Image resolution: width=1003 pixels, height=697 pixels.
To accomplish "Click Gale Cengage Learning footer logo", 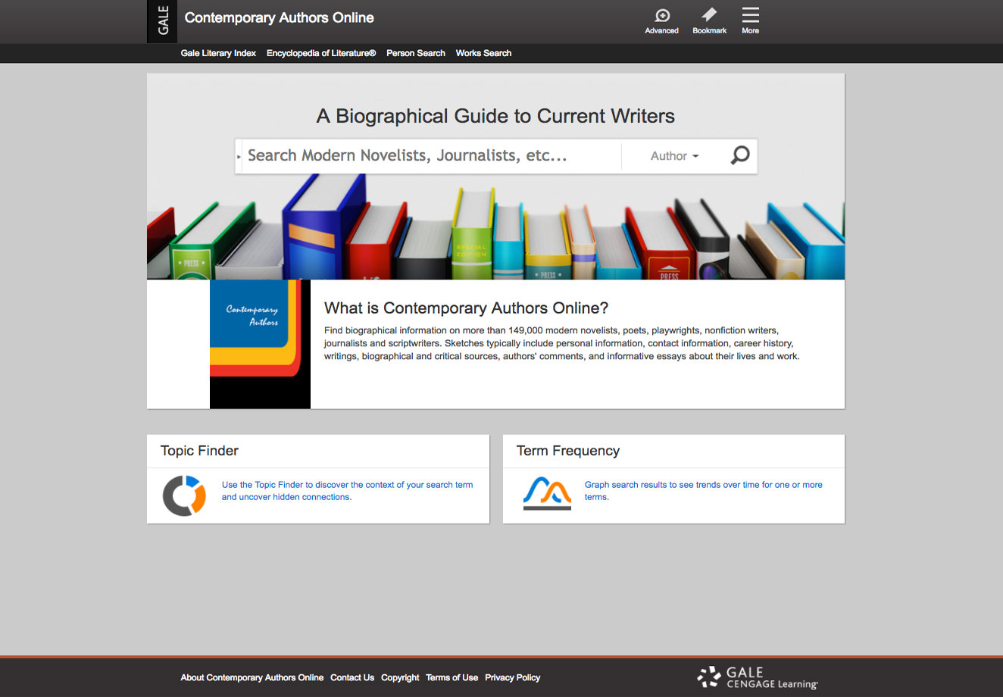I will click(x=758, y=677).
